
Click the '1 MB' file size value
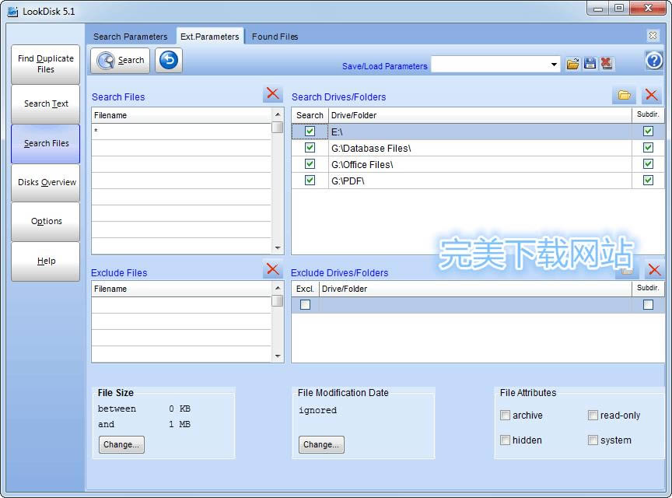(x=180, y=424)
